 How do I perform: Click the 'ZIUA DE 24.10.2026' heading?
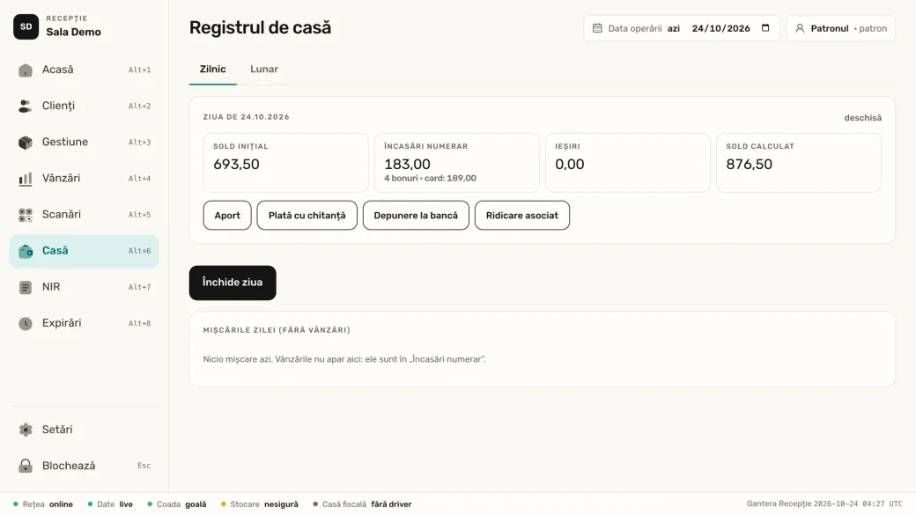click(246, 117)
